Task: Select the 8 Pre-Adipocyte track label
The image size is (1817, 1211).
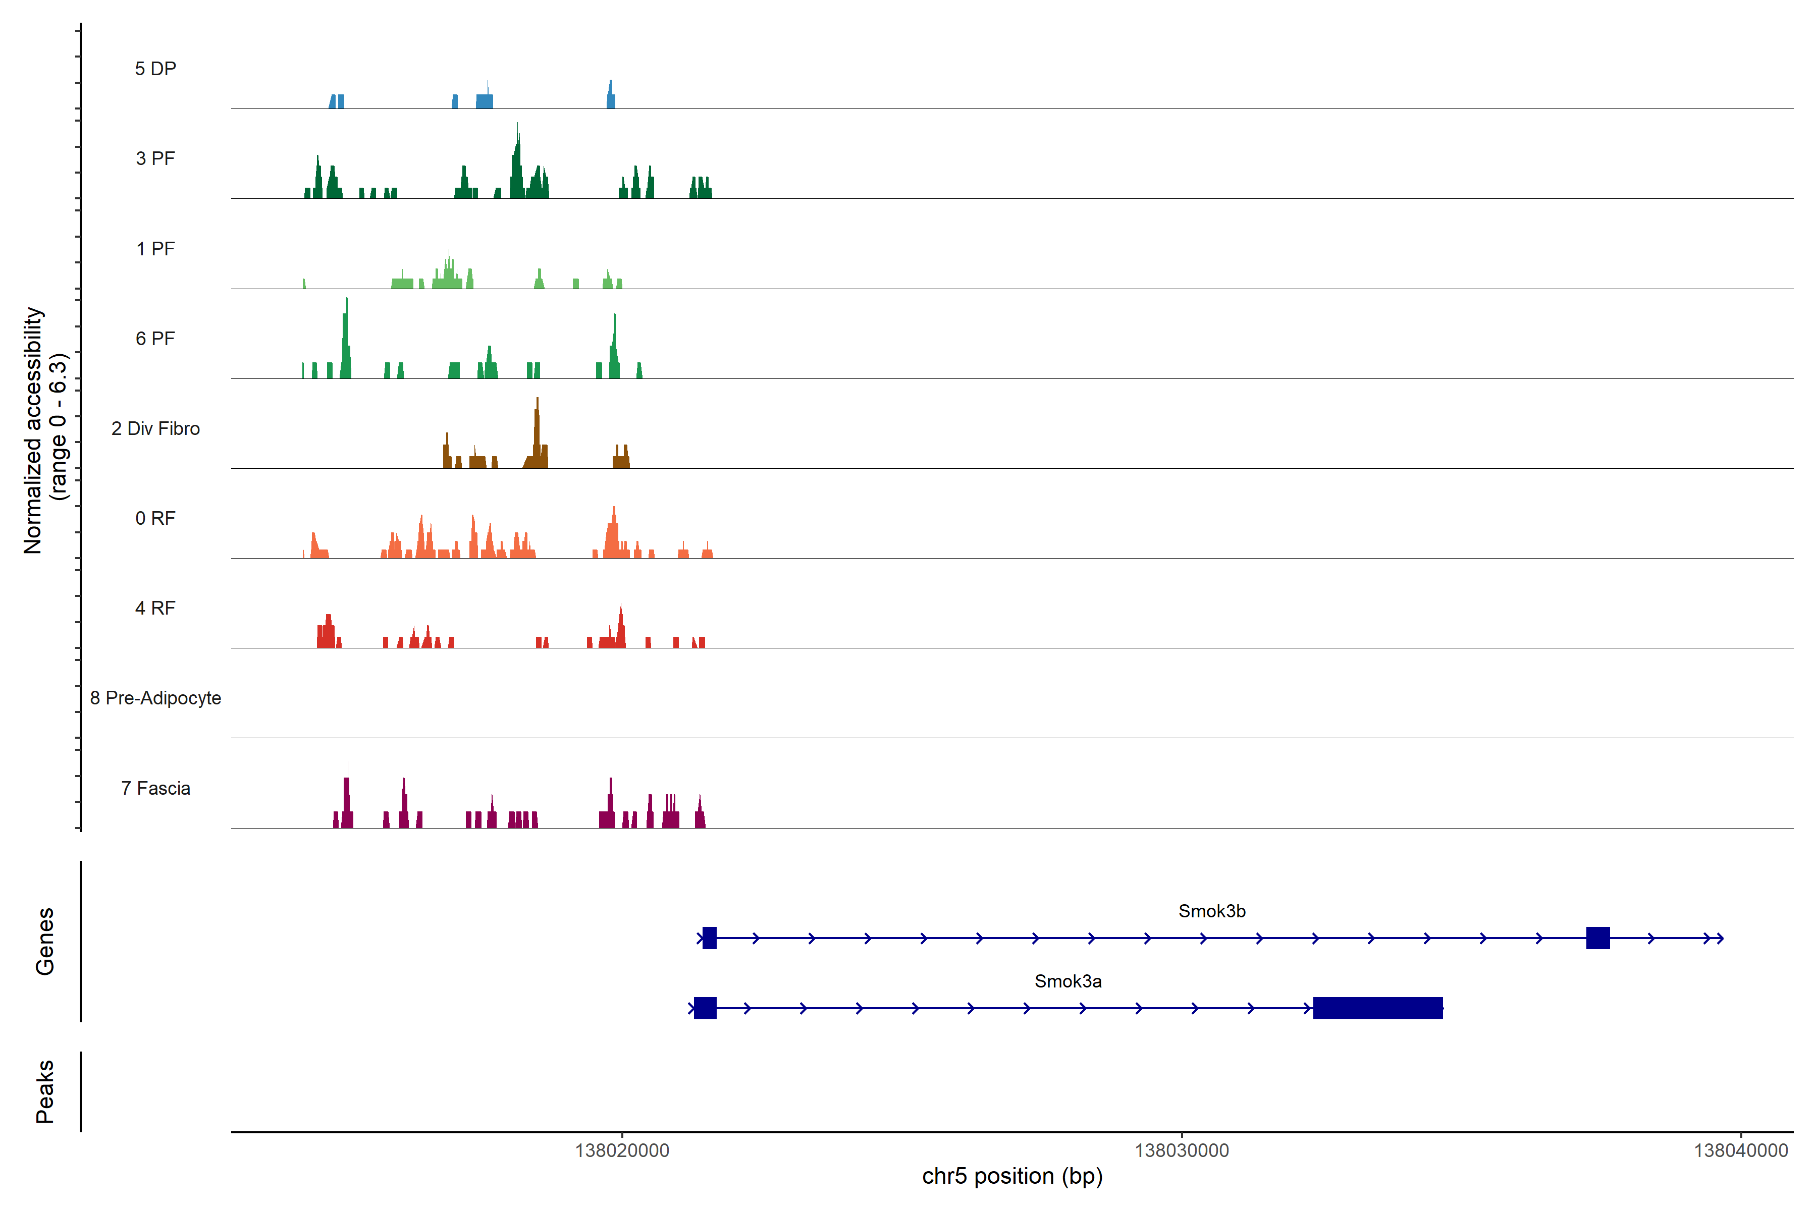Action: click(155, 698)
